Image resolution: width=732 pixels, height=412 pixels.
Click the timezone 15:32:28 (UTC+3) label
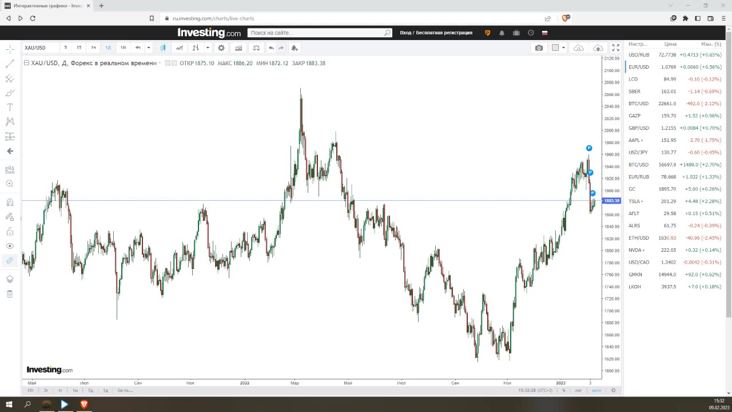point(536,390)
